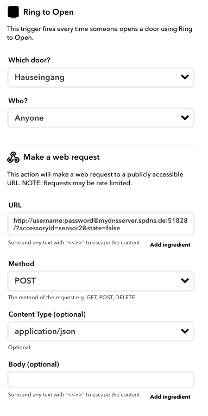Click the Webhooks icon beside Make a web request

[x=13, y=157]
